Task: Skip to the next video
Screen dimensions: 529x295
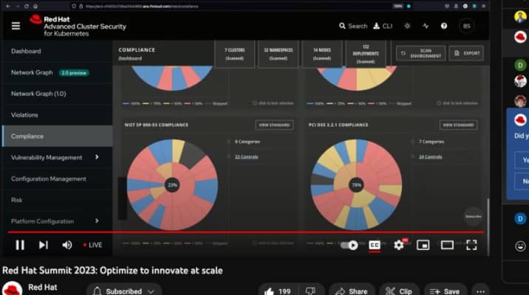Action: tap(44, 245)
